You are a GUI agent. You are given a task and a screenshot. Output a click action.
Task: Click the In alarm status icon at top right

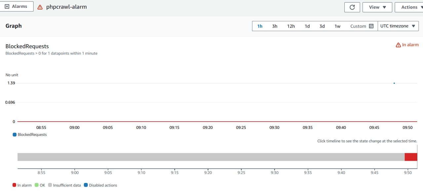[x=398, y=45]
